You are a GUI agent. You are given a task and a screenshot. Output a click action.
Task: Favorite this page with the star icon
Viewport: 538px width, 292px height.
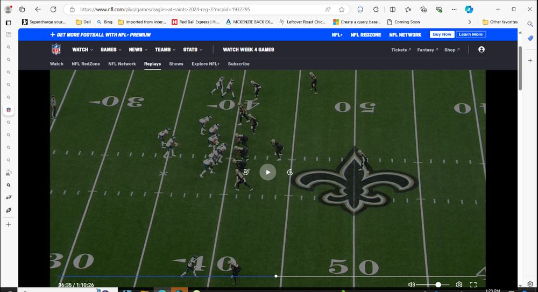(342, 9)
